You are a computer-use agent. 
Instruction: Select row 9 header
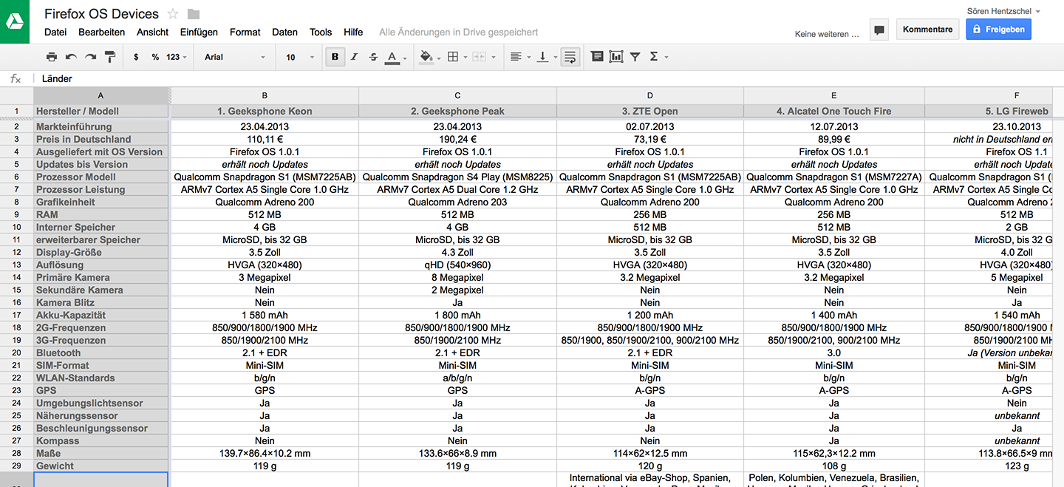point(16,214)
